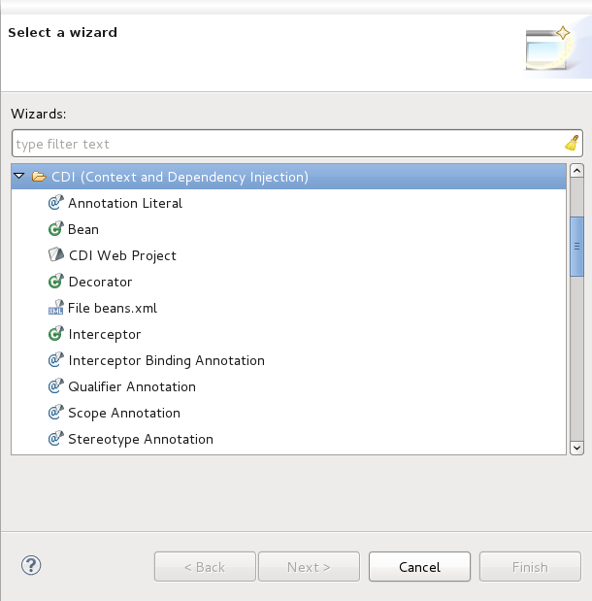The width and height of the screenshot is (592, 601).
Task: Click the Next button
Action: pos(309,566)
